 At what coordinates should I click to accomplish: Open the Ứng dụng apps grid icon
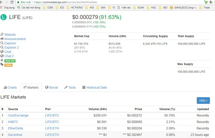point(1,8)
